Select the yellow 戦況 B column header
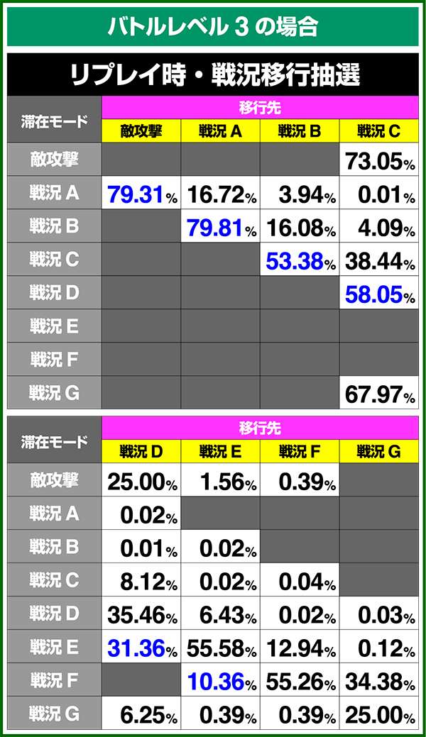 [x=300, y=131]
